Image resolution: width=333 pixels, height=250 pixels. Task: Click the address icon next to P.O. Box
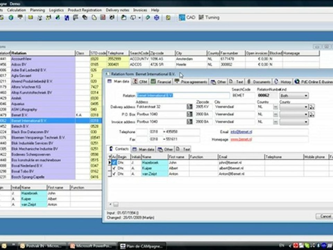pos(189,114)
